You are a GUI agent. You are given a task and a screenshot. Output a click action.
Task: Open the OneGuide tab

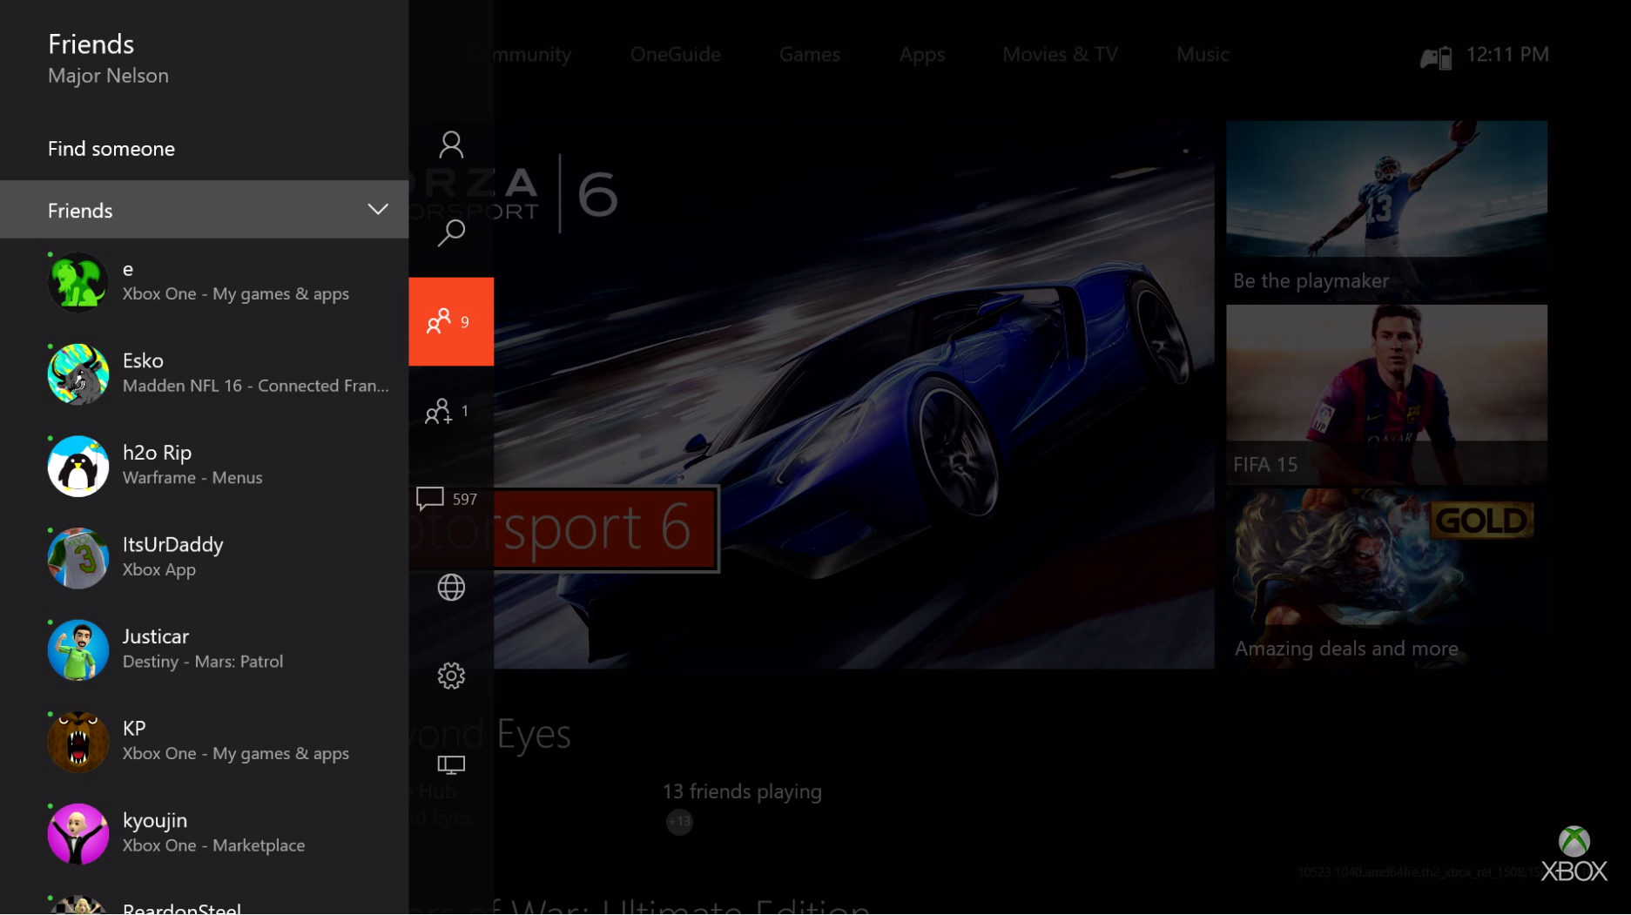coord(675,54)
